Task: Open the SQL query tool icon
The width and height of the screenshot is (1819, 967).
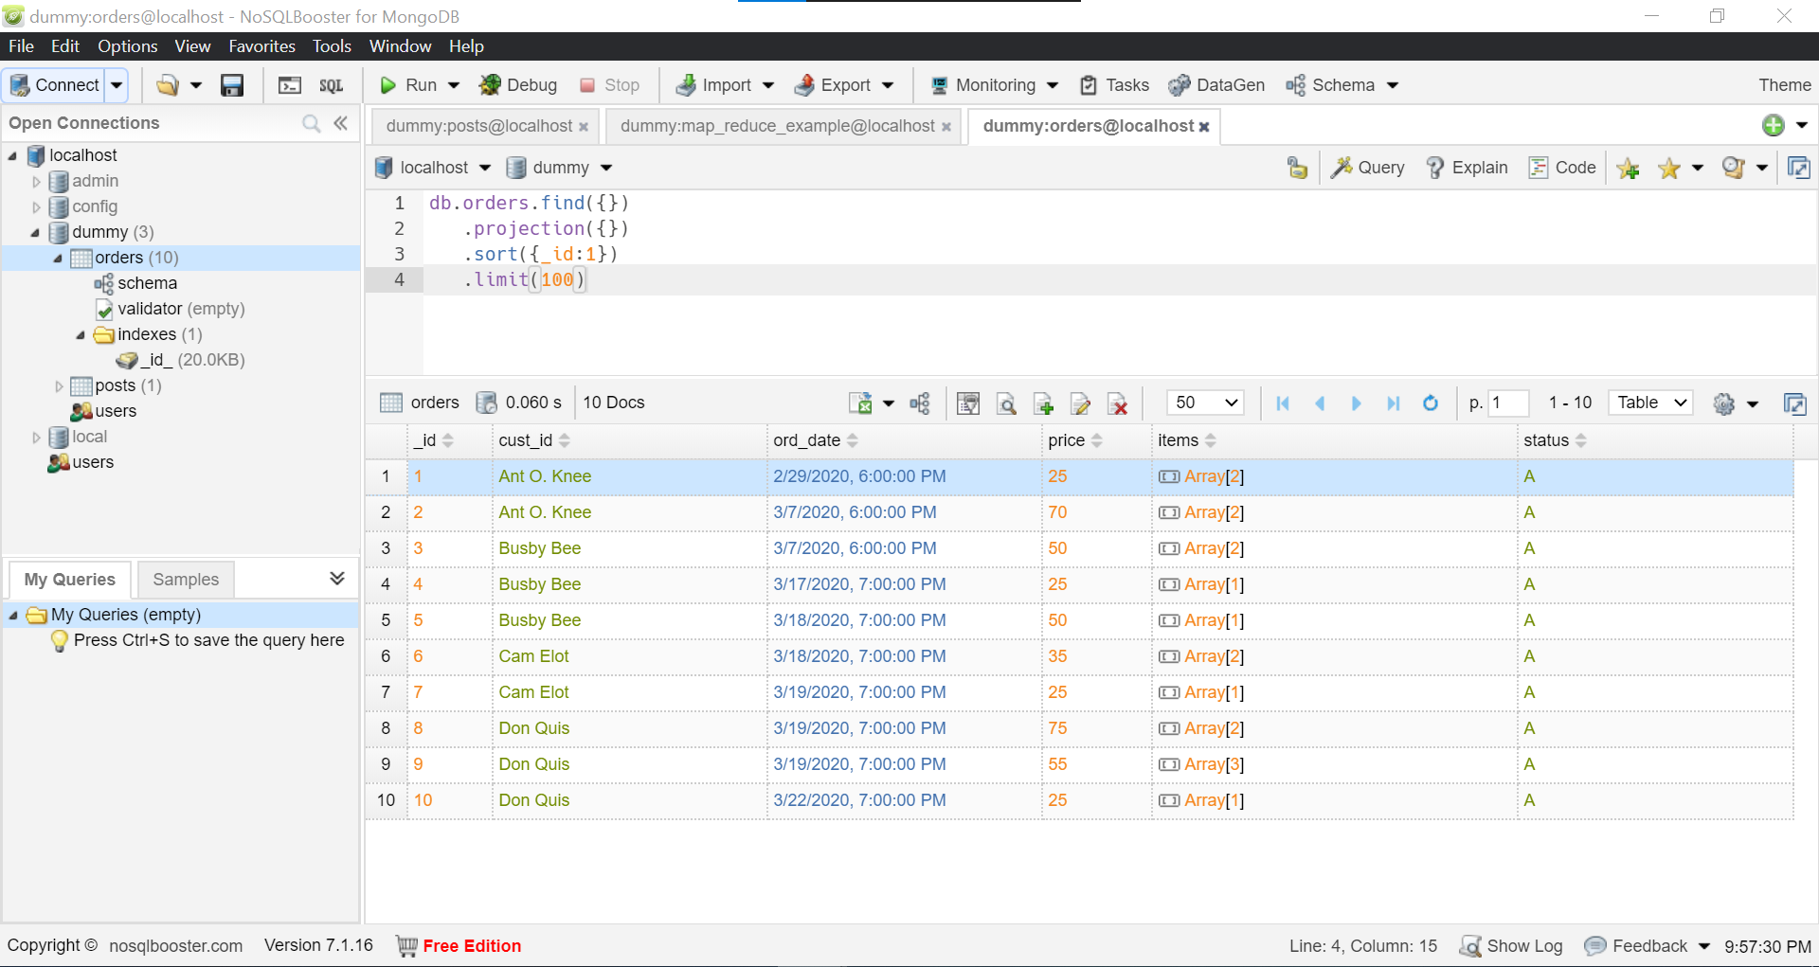Action: (x=331, y=85)
